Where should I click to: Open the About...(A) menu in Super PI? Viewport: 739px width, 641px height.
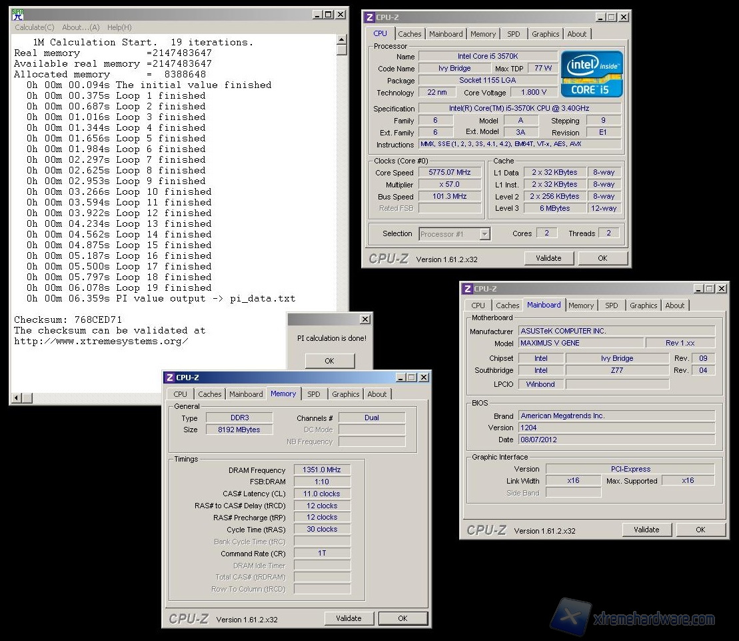(81, 27)
